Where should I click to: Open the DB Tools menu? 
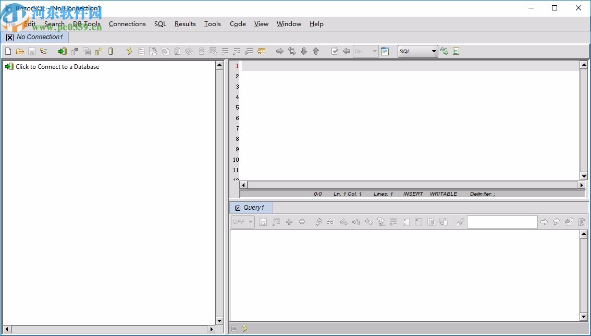click(87, 23)
